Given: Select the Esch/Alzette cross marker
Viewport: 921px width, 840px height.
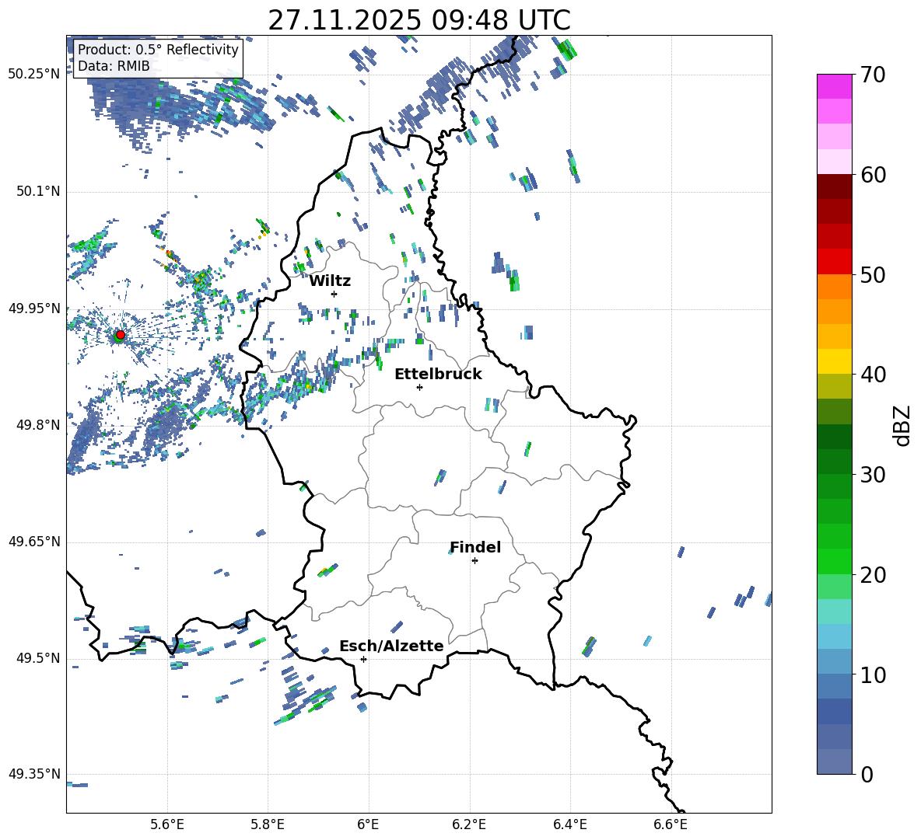Looking at the screenshot, I should click(363, 659).
